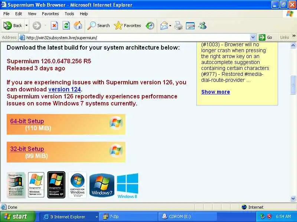Go to the Home page icon
This screenshot has height=222, width=297.
[78, 26]
